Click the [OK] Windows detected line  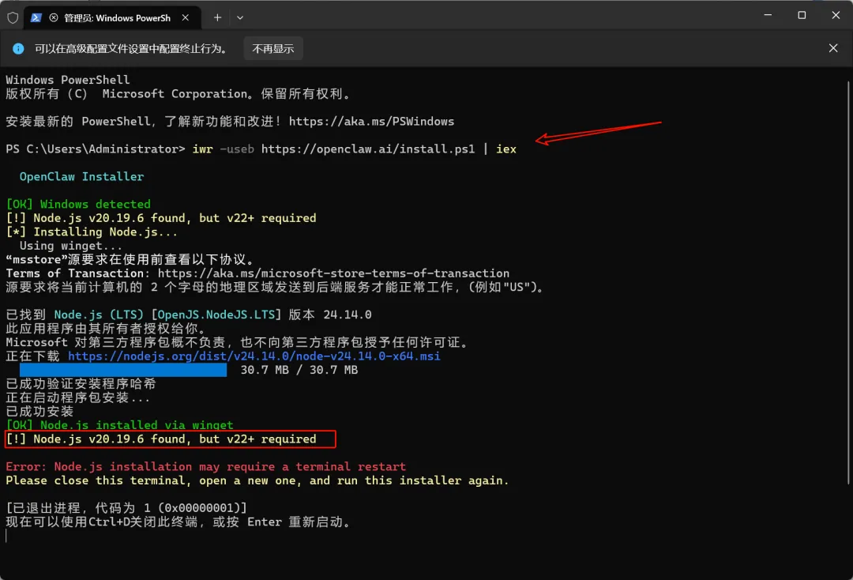tap(78, 204)
